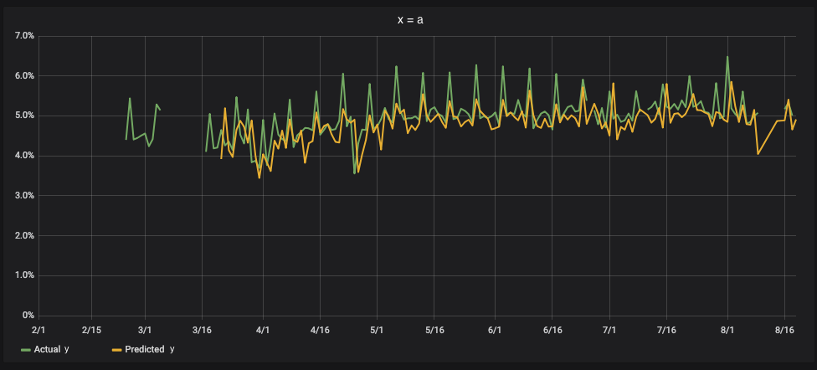Click the 3/1 date label
The image size is (817, 370).
pos(145,331)
